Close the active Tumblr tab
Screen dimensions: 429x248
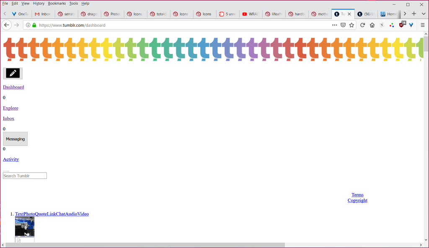tap(349, 14)
